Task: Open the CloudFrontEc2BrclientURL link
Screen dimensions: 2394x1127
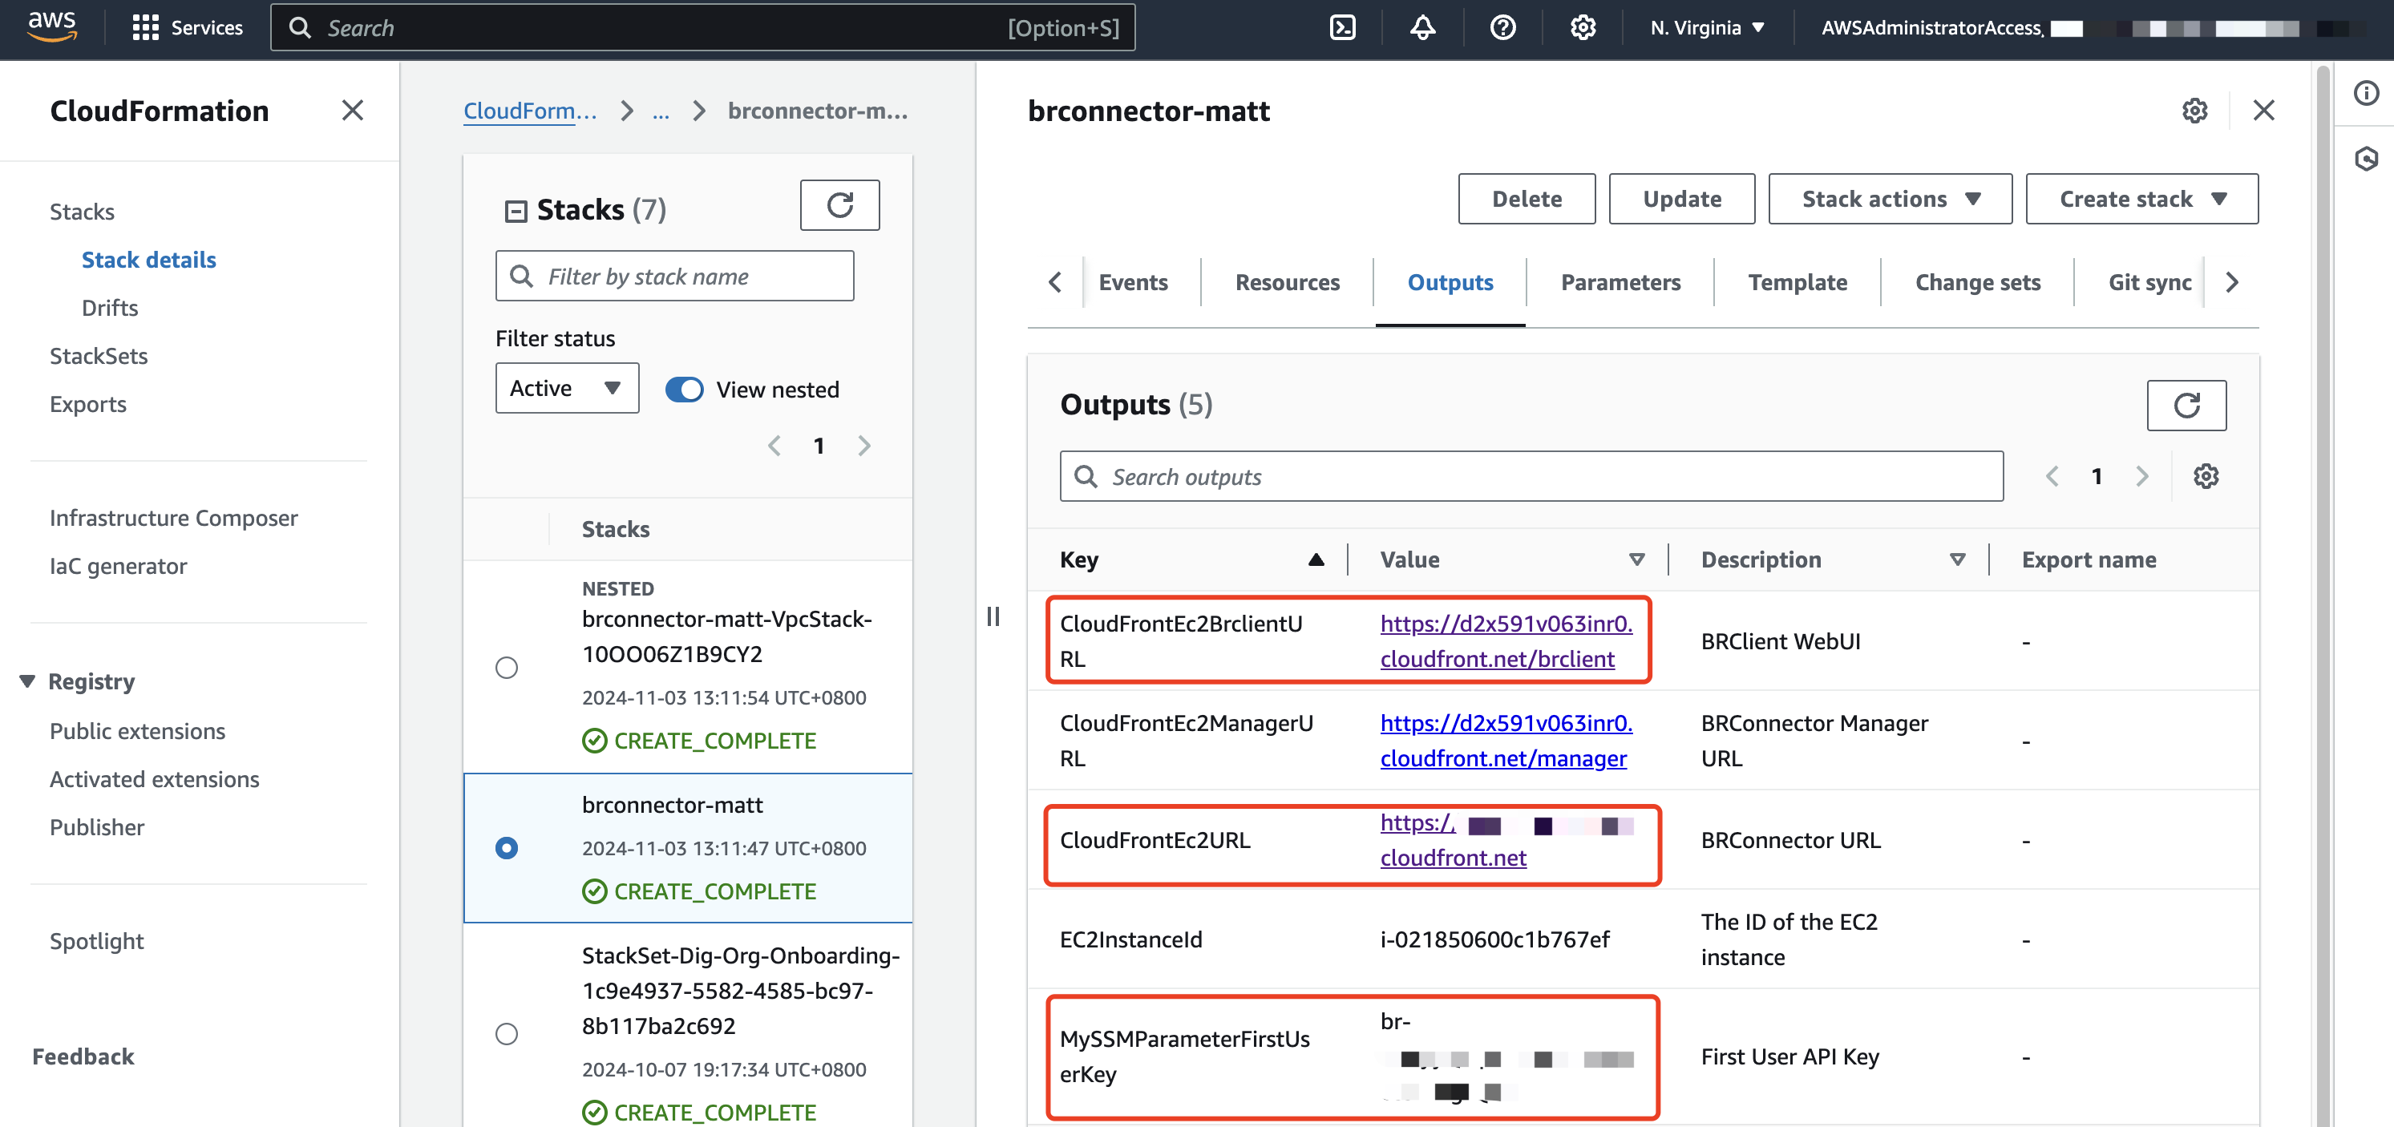Action: point(1506,641)
